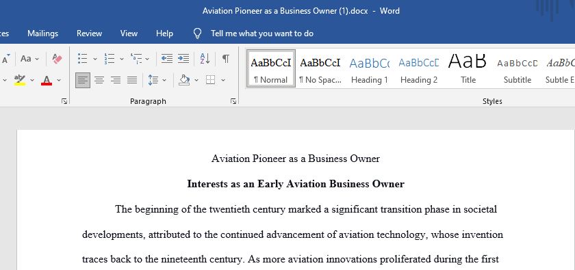Toggle show paragraph marks
This screenshot has height=270, width=575.
[x=226, y=59]
